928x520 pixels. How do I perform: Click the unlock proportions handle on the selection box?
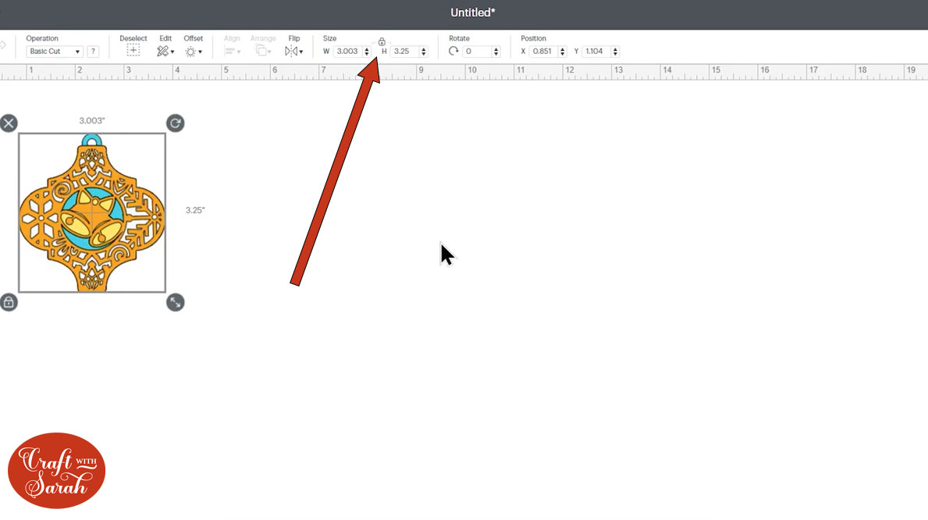point(9,303)
